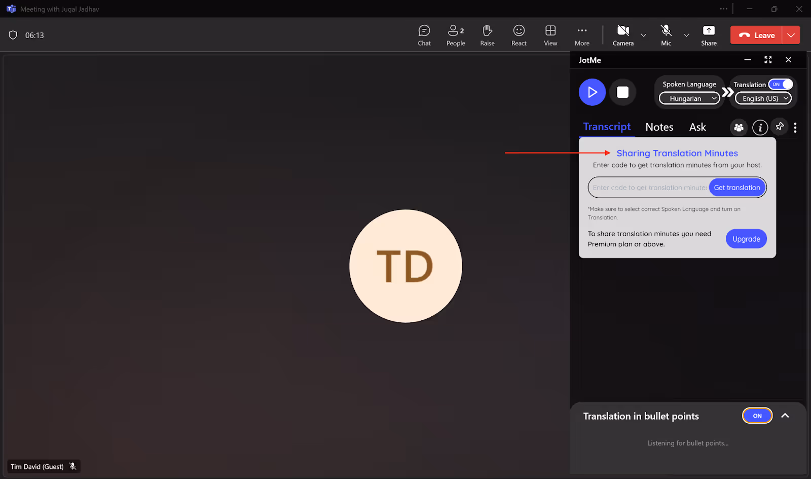
Task: Open English (US) translation language dropdown
Action: pos(763,98)
